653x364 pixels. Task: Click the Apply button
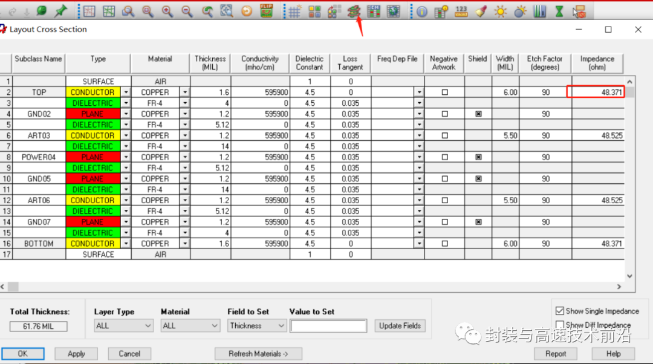(76, 354)
